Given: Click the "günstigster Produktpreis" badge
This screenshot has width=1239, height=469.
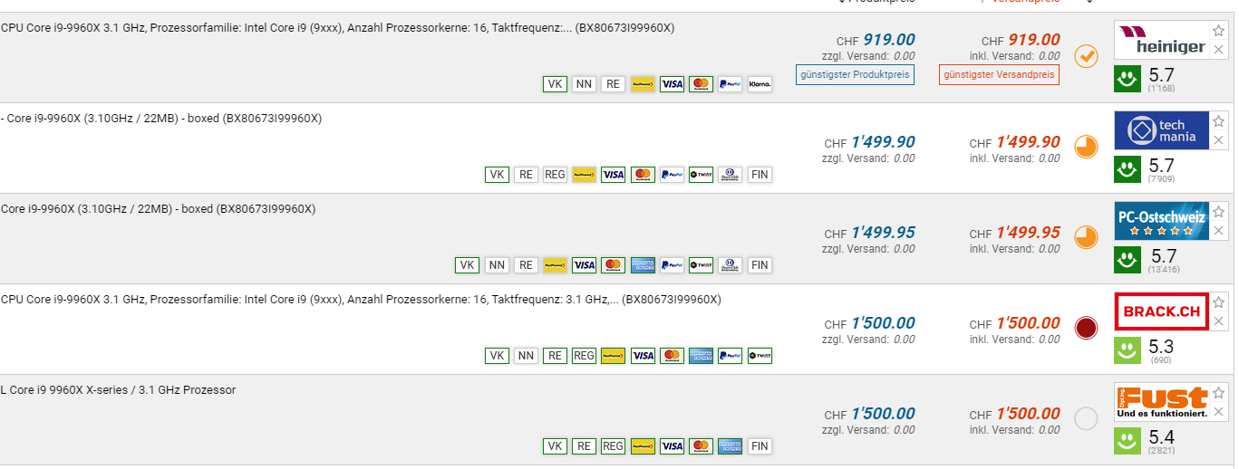Looking at the screenshot, I should (855, 74).
